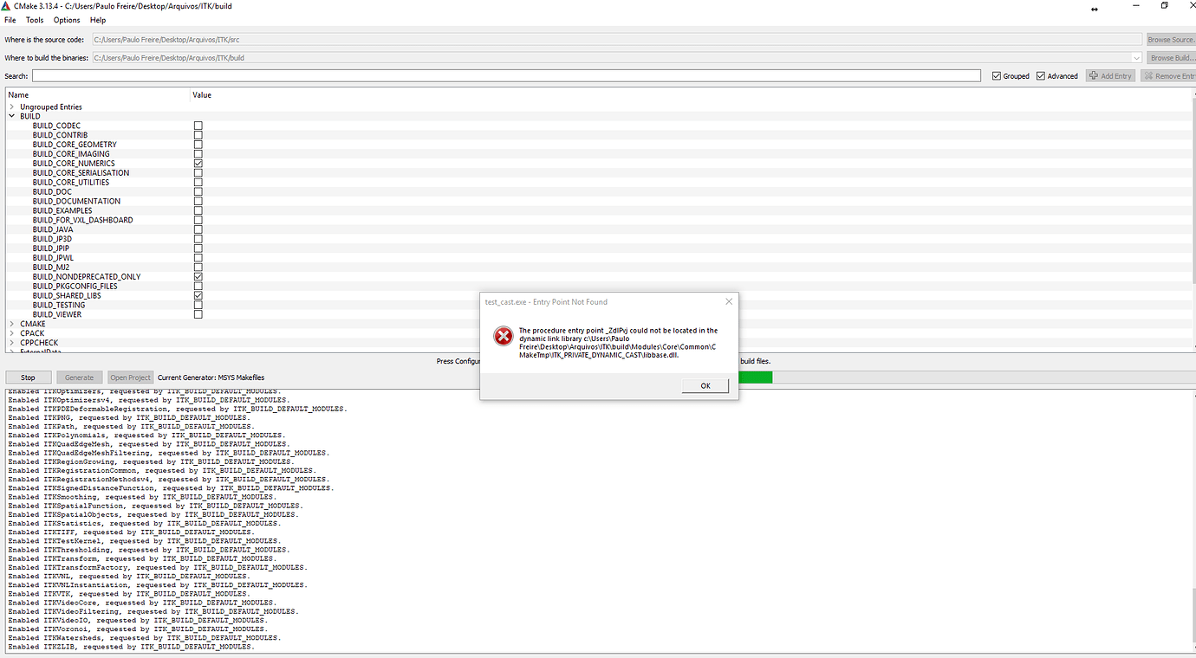Open the Help menu
This screenshot has width=1196, height=658.
[98, 20]
